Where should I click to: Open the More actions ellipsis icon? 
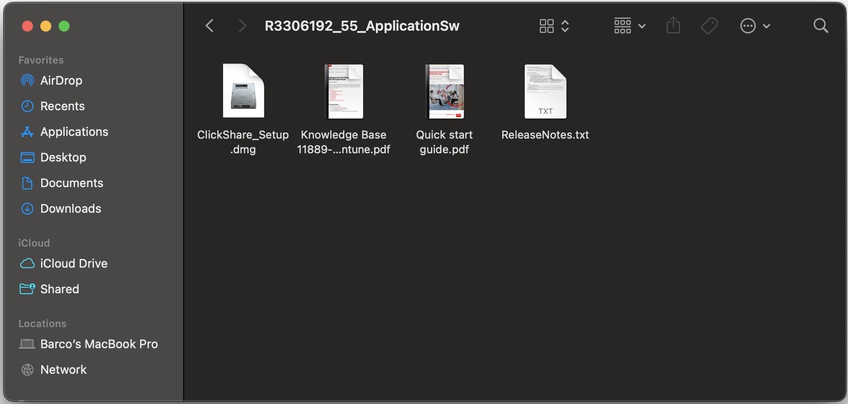748,26
